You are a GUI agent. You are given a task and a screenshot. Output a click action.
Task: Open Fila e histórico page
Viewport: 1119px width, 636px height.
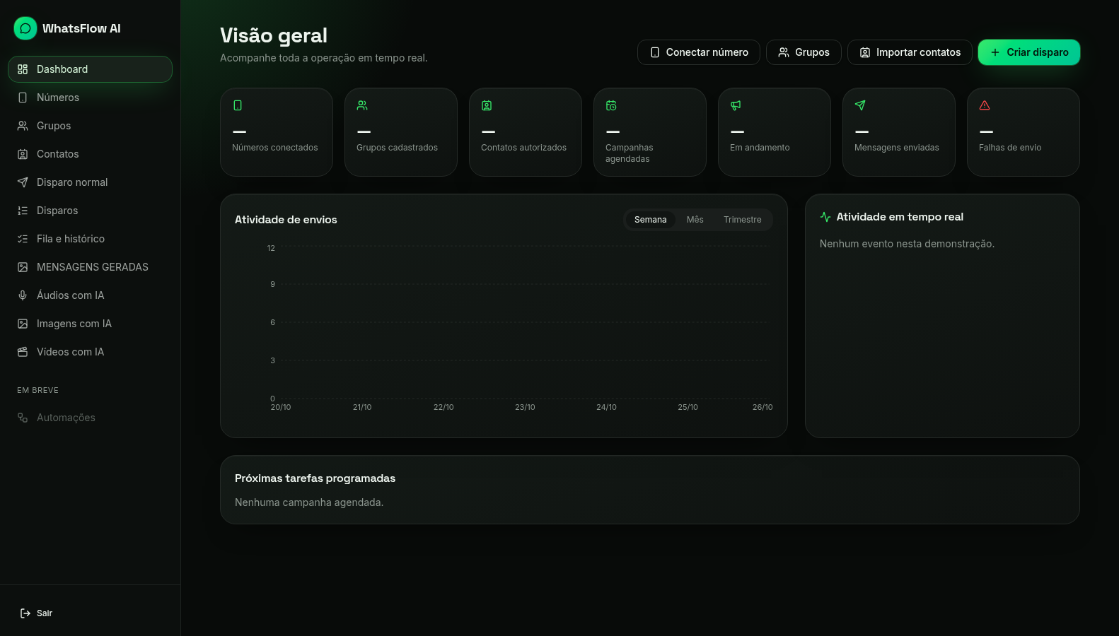pyautogui.click(x=90, y=239)
